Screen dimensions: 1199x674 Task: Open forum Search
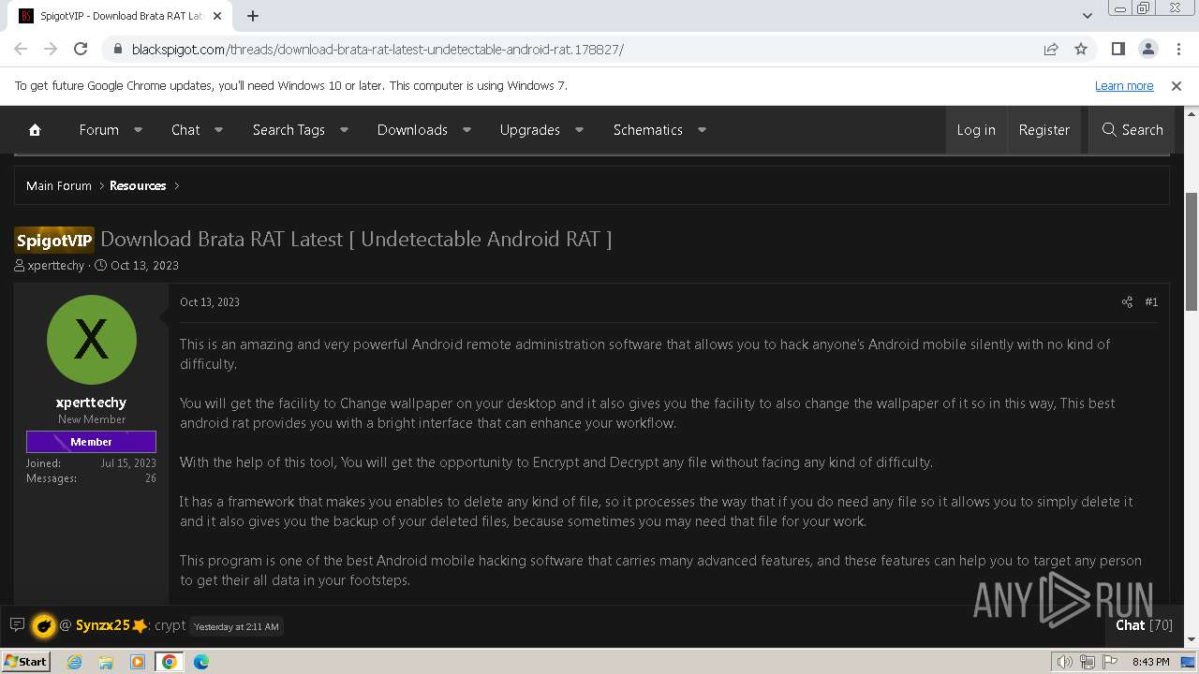click(x=1132, y=130)
